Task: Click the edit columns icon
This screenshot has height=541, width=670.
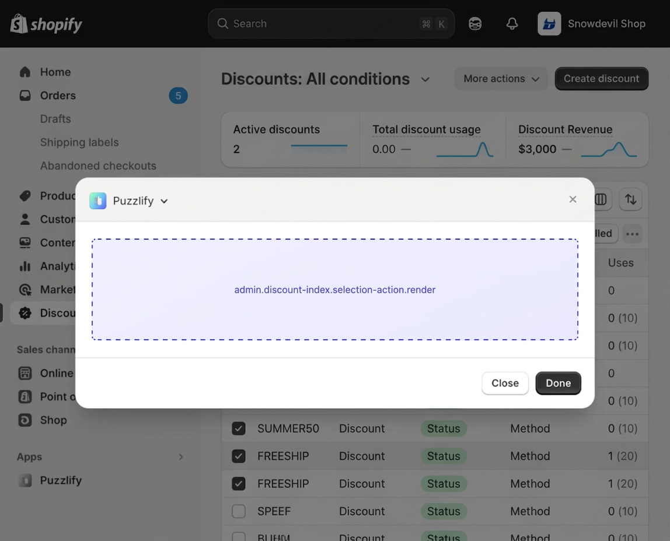Action: pyautogui.click(x=601, y=199)
